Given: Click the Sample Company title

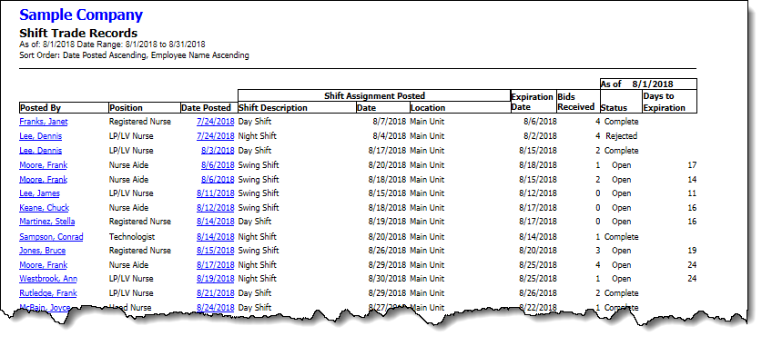Looking at the screenshot, I should (x=81, y=15).
